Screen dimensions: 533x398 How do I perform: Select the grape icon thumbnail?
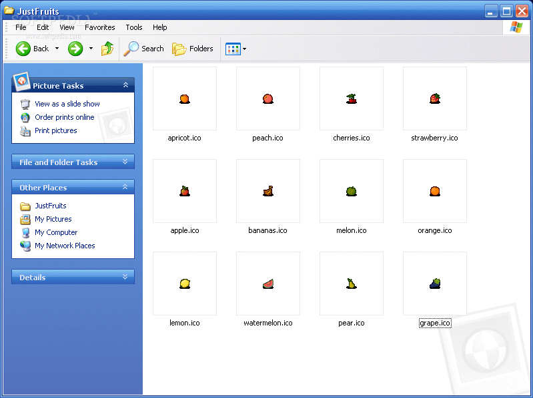point(435,284)
